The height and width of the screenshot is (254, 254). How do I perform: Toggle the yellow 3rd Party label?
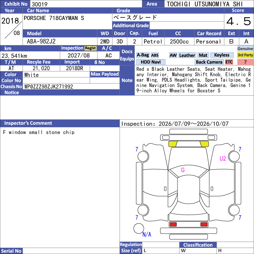tap(245, 55)
